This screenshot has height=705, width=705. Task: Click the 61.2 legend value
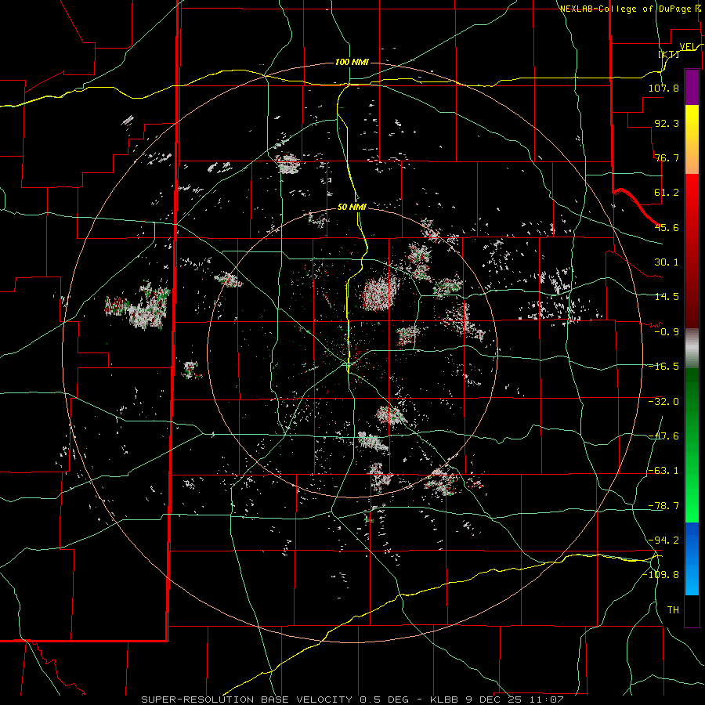coord(667,193)
